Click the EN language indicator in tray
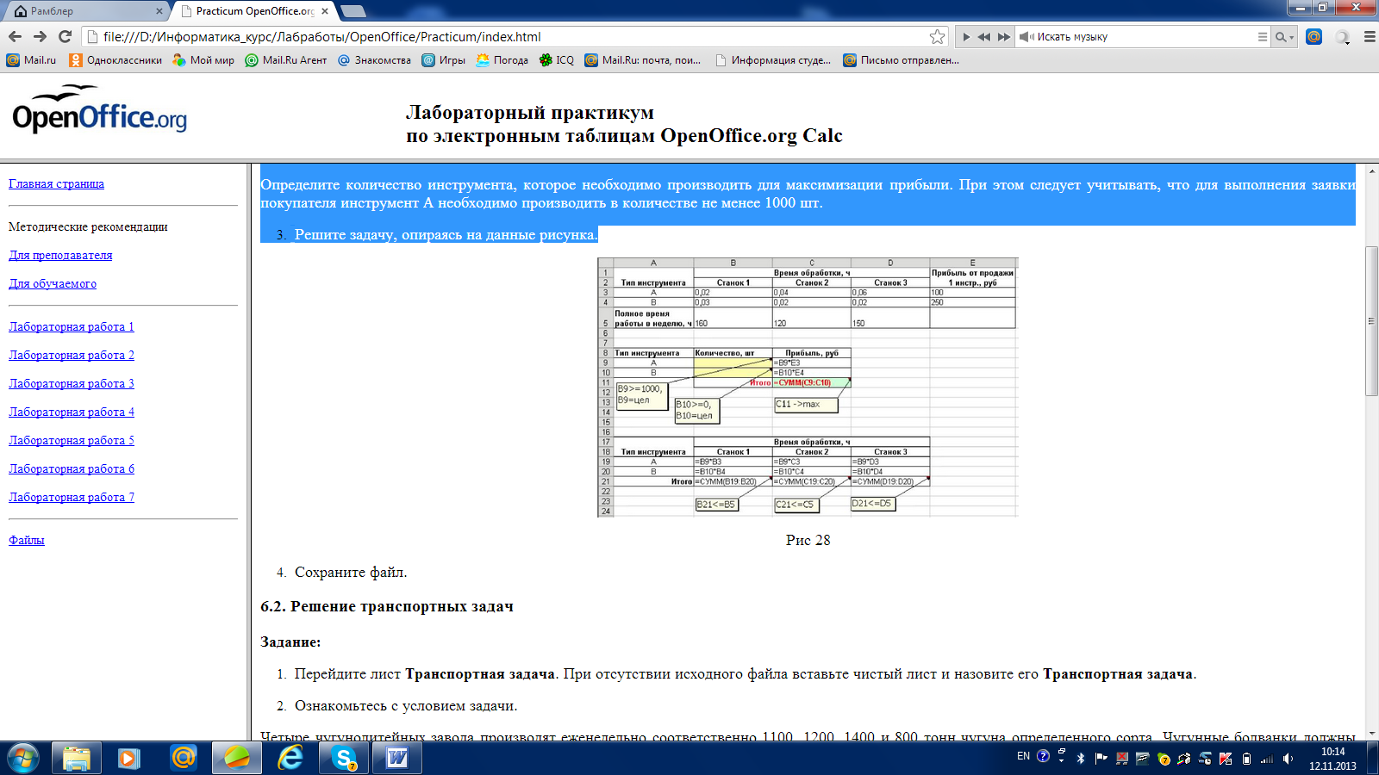 1023,756
